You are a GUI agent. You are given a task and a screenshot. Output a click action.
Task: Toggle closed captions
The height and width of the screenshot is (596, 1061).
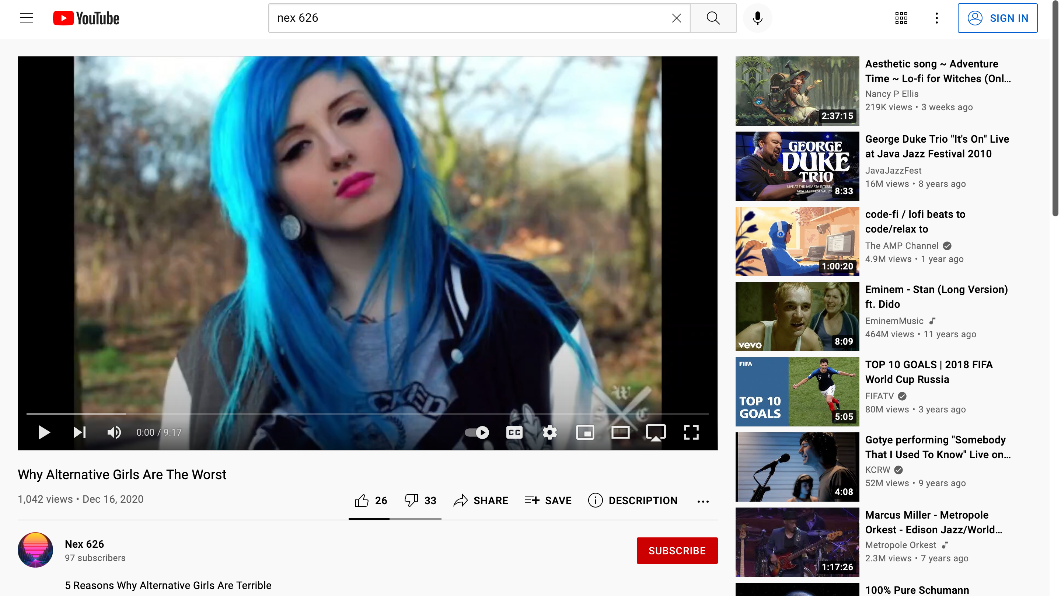[x=514, y=432]
